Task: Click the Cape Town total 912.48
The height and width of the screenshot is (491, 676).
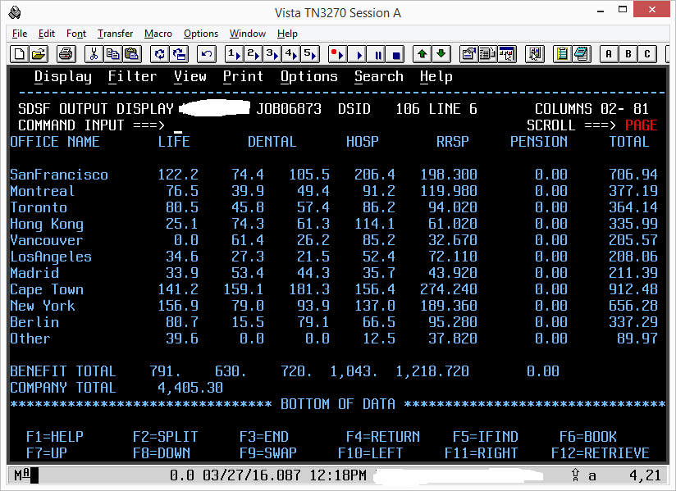Action: click(x=633, y=289)
